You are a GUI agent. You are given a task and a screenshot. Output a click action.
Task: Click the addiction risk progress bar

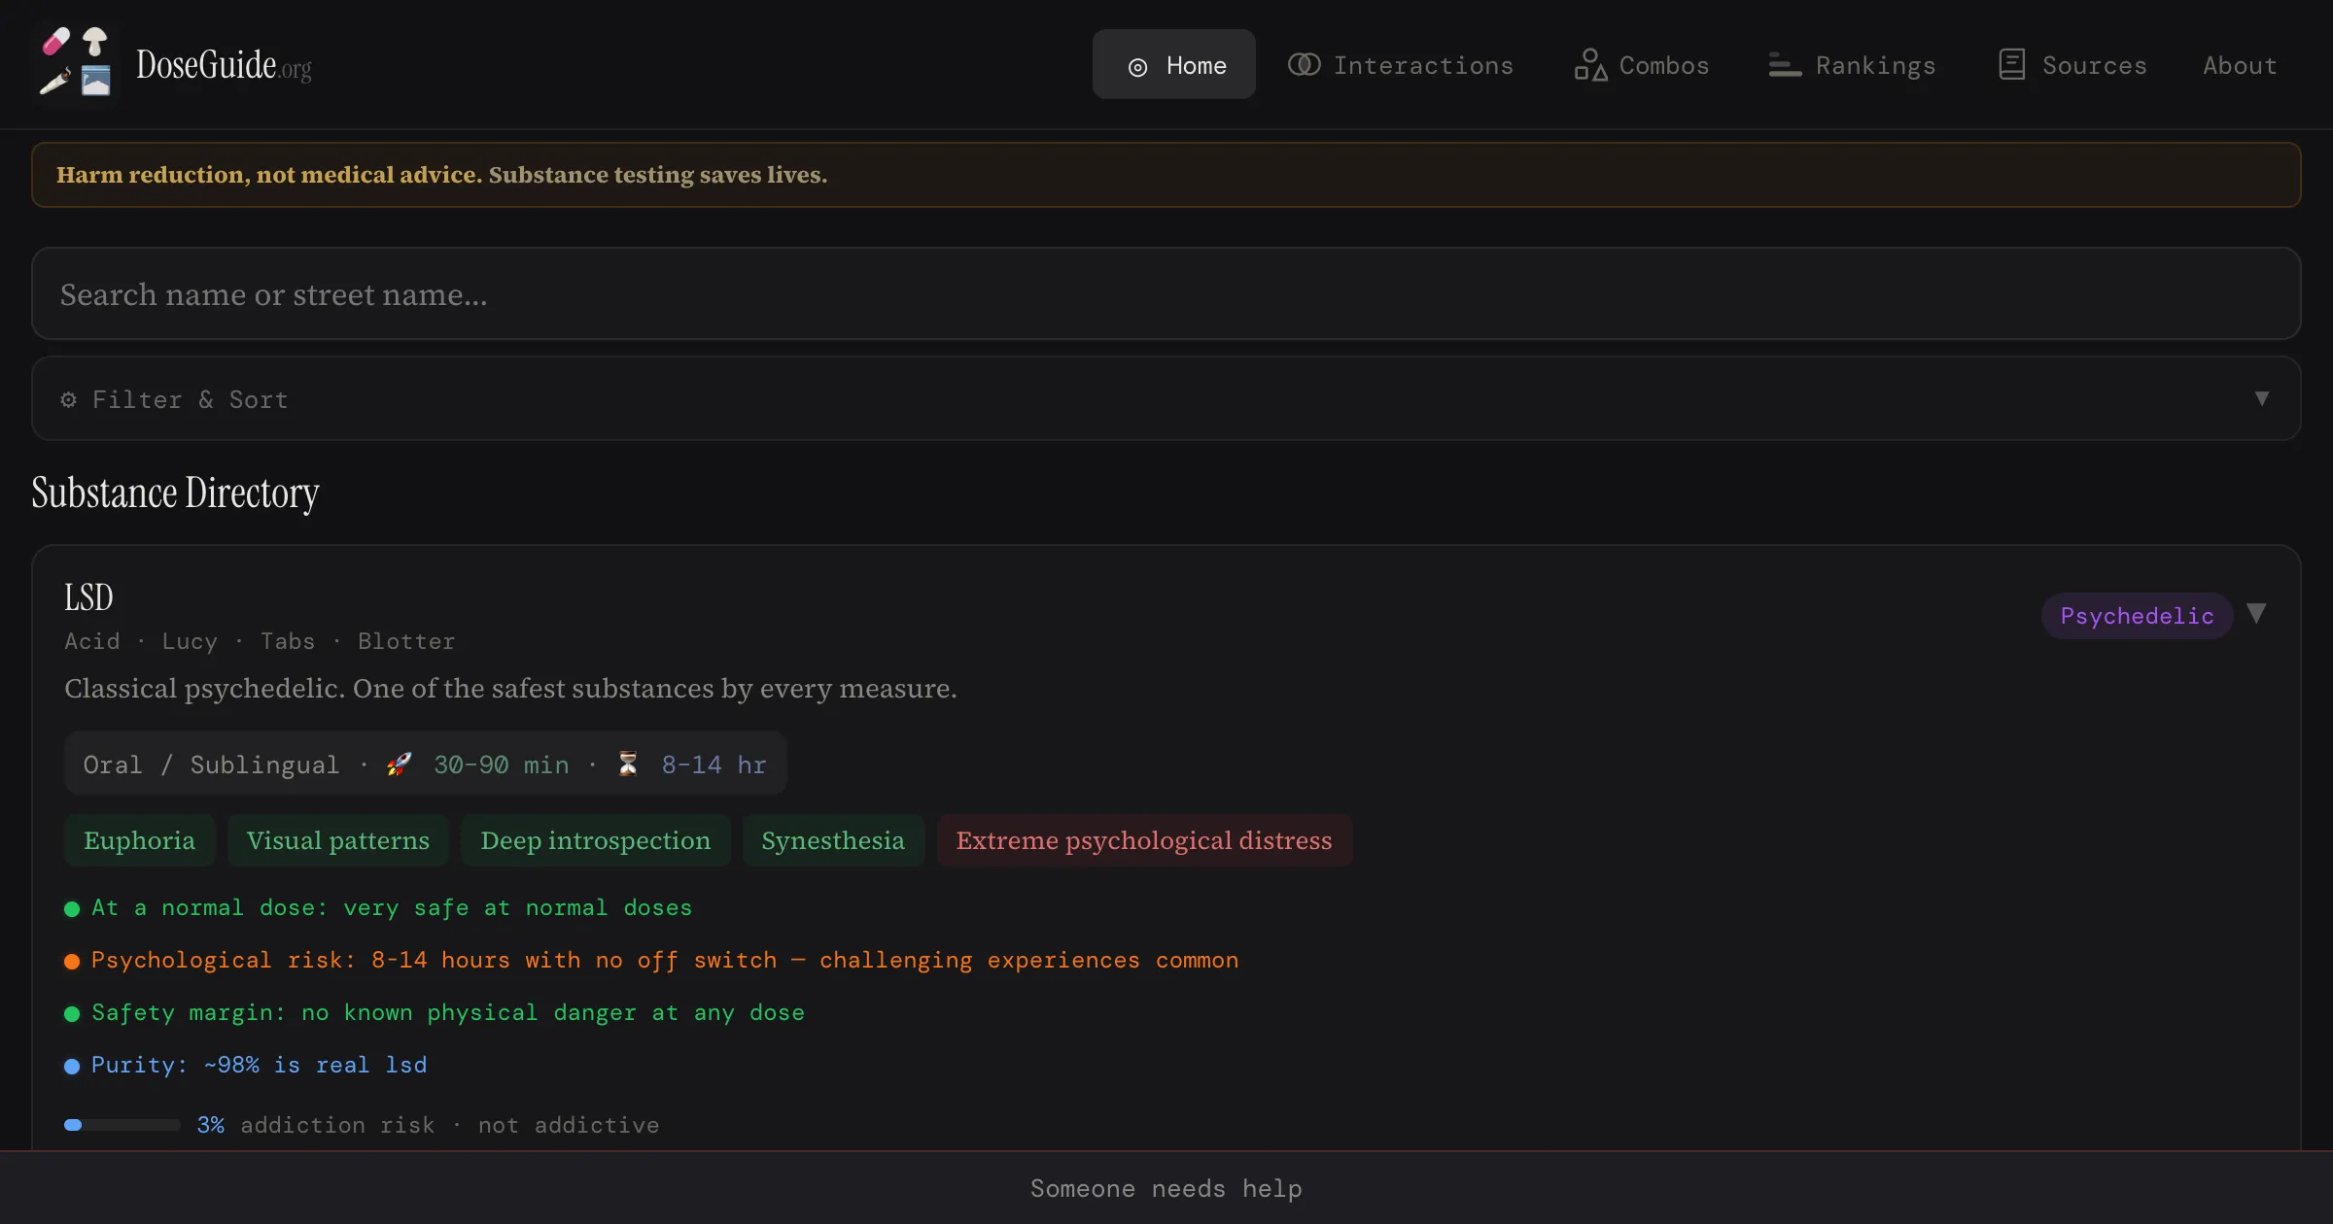pyautogui.click(x=122, y=1125)
